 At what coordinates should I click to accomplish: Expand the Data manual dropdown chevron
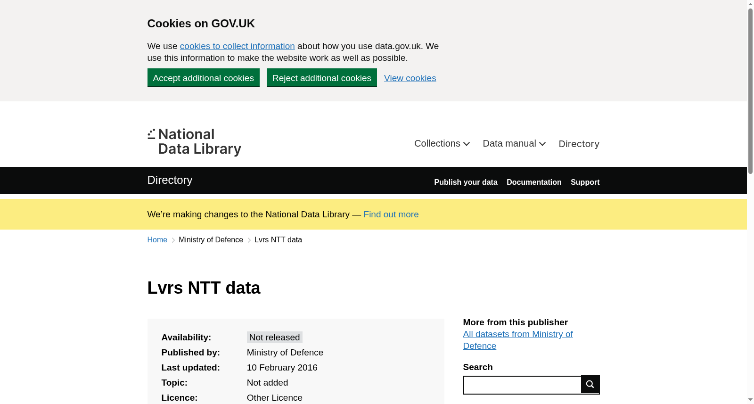click(x=542, y=144)
